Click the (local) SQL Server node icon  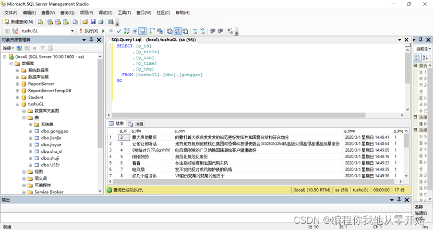11,57
